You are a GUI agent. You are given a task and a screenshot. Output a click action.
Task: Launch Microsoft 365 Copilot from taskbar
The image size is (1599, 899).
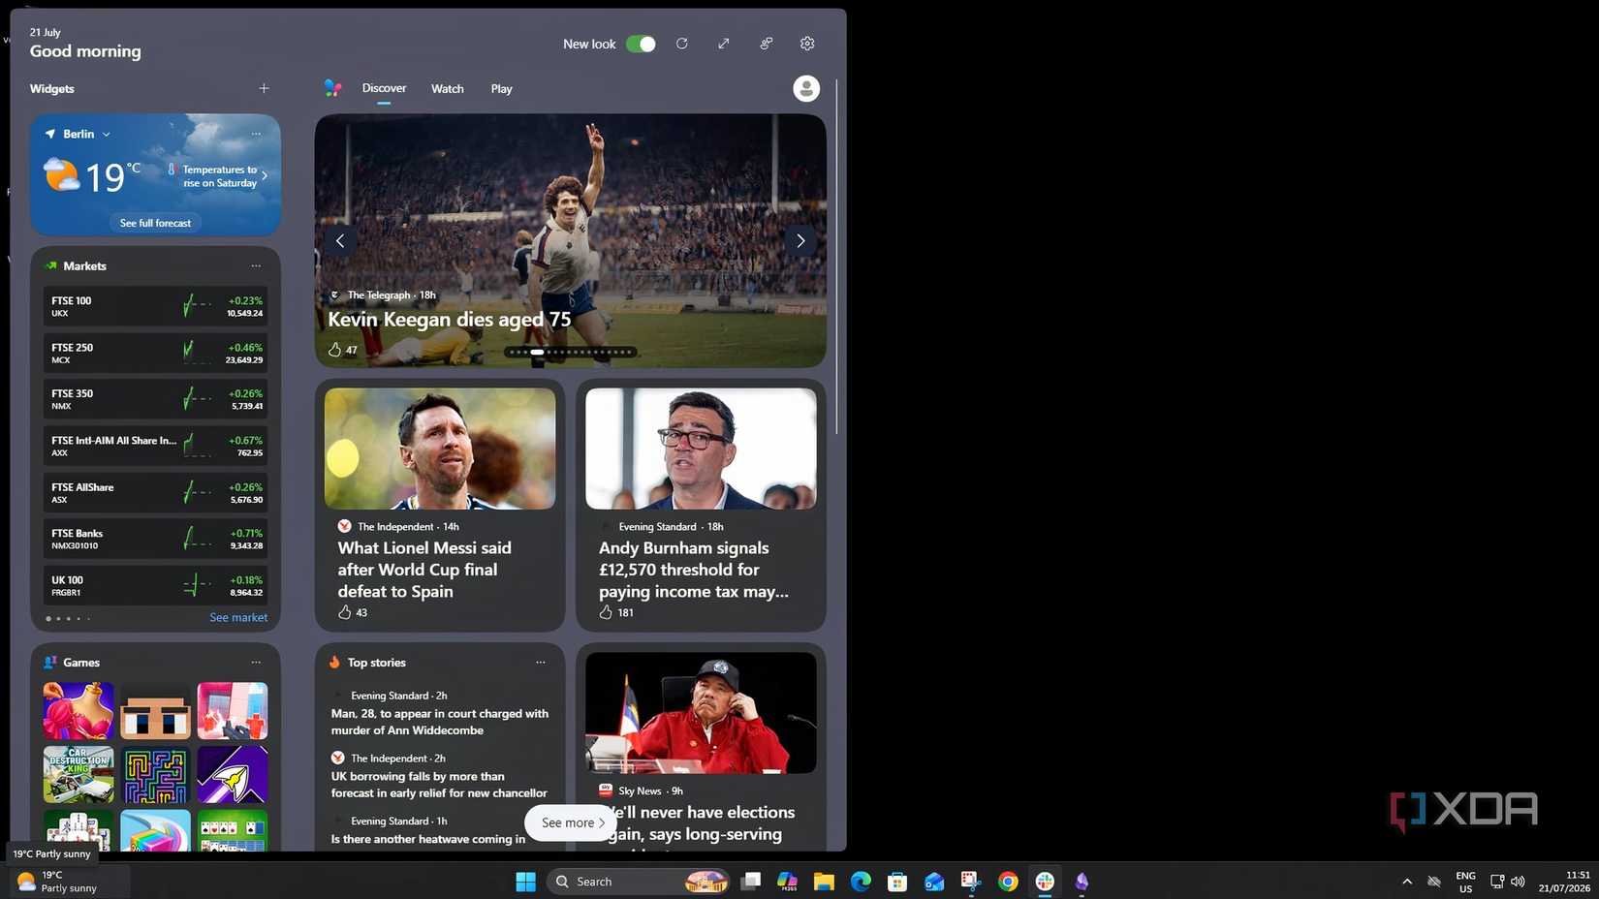(x=788, y=882)
